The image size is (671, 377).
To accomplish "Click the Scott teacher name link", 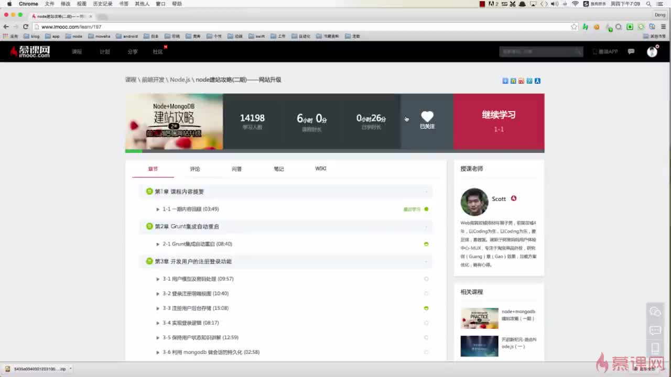I will 499,199.
